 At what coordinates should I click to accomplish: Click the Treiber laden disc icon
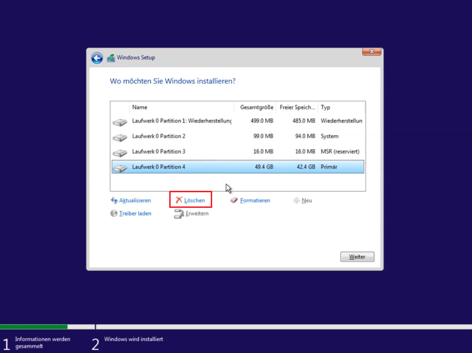click(x=114, y=213)
